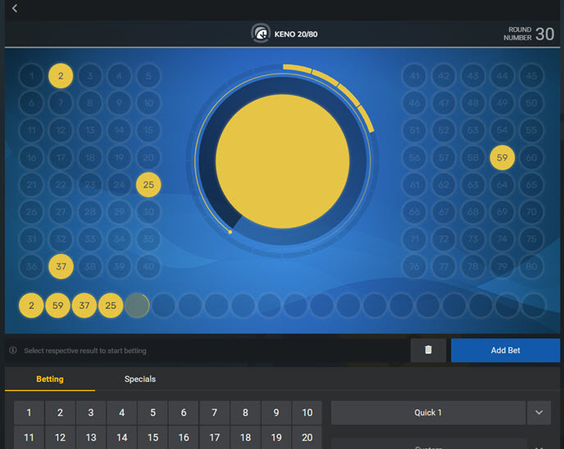This screenshot has height=449, width=564.
Task: Pick number 20 in betting grid
Action: (307, 438)
